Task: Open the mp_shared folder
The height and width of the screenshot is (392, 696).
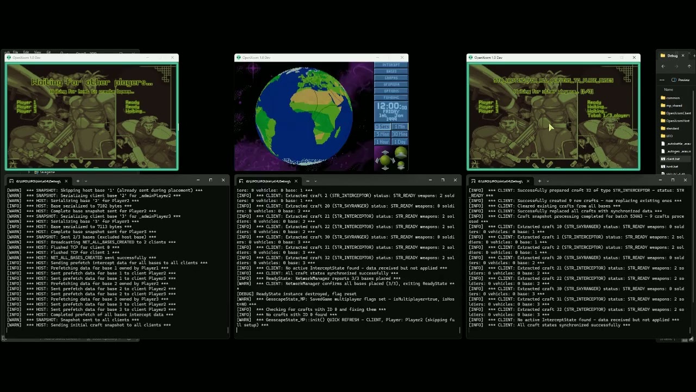Action: 674,106
